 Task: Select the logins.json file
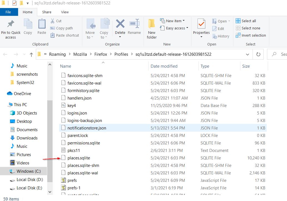coord(163,113)
